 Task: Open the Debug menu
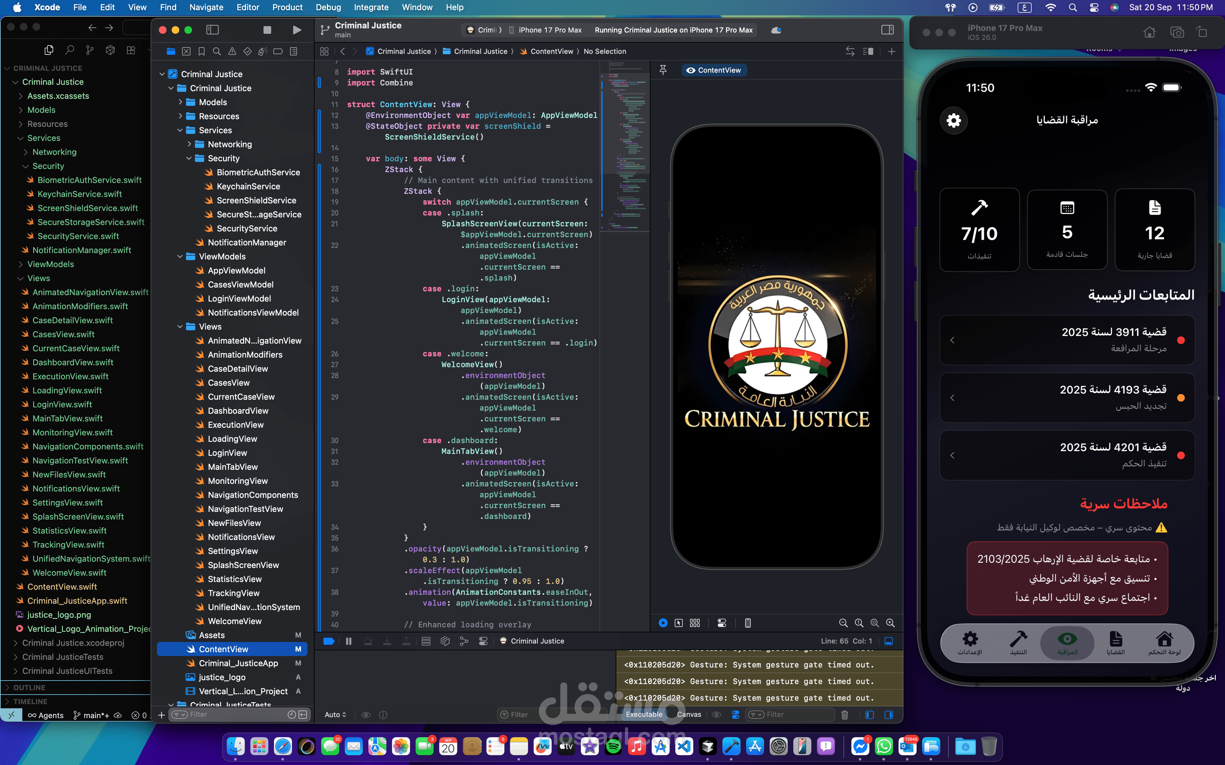(328, 8)
